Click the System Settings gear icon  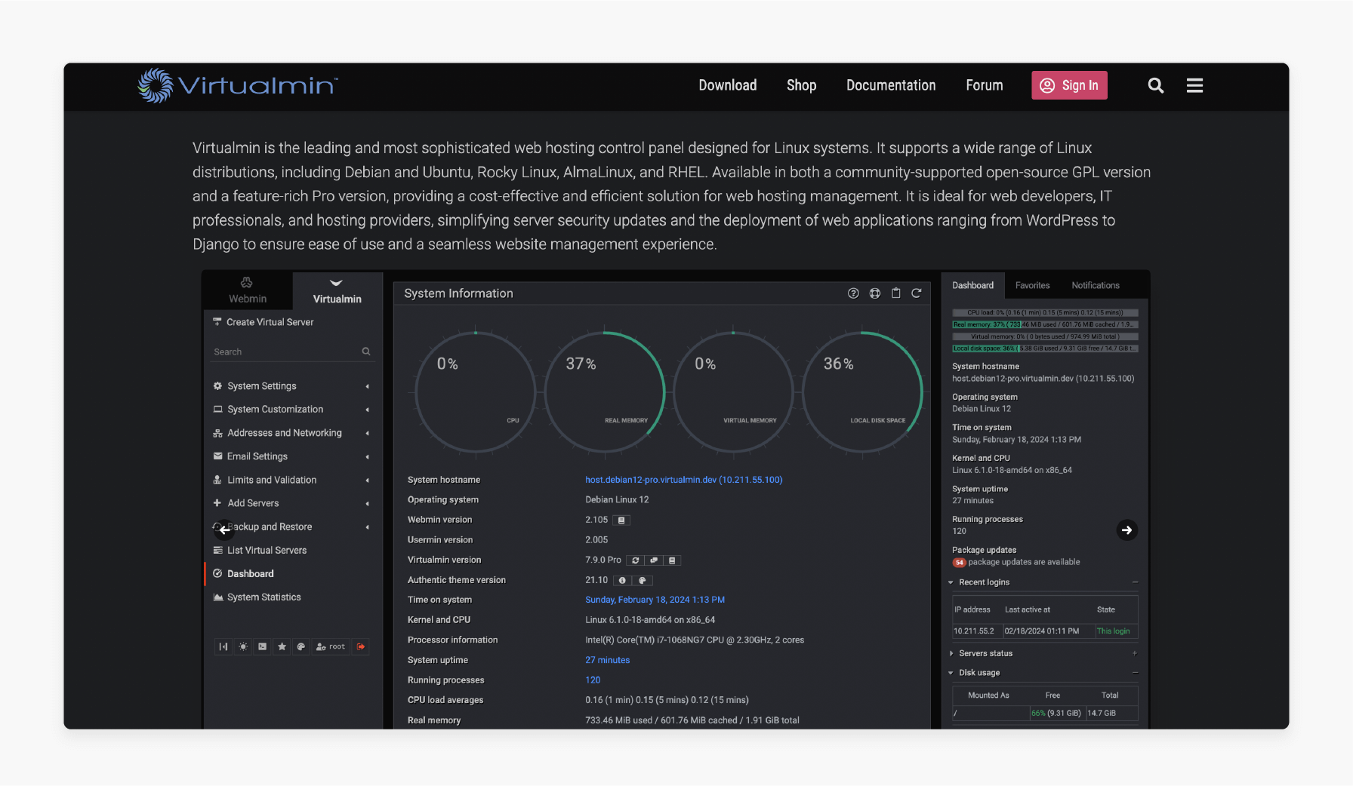pyautogui.click(x=217, y=386)
